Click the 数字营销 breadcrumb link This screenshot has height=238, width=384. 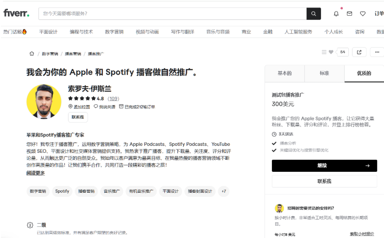click(50, 54)
